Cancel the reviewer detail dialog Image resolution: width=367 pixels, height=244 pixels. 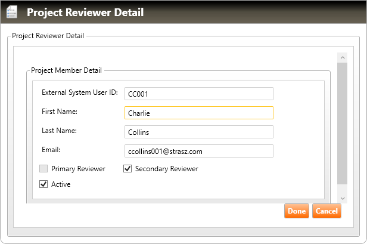326,211
